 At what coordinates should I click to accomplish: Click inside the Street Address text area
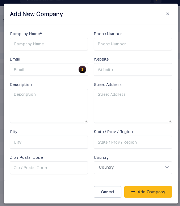click(x=133, y=106)
